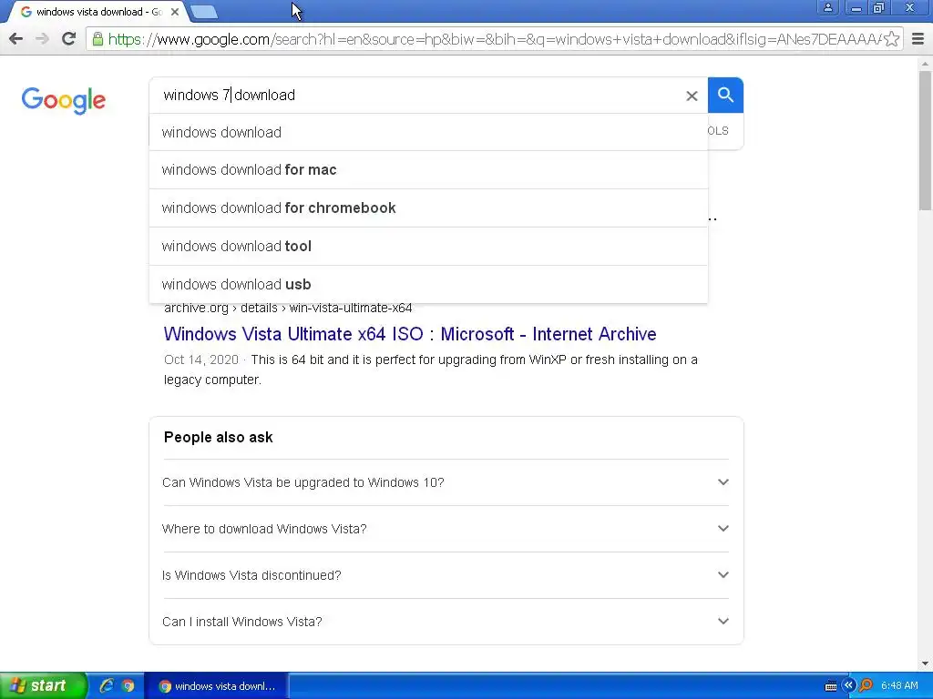Image resolution: width=933 pixels, height=699 pixels.
Task: Click the taskbar clock 6:48 AM
Action: (x=899, y=686)
